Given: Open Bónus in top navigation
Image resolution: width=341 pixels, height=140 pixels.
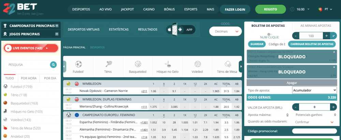Looking at the screenshot, I should tap(169, 9).
